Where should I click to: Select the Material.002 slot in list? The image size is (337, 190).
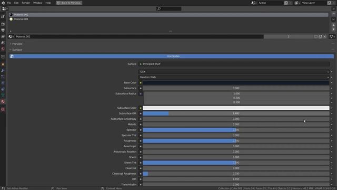168,15
